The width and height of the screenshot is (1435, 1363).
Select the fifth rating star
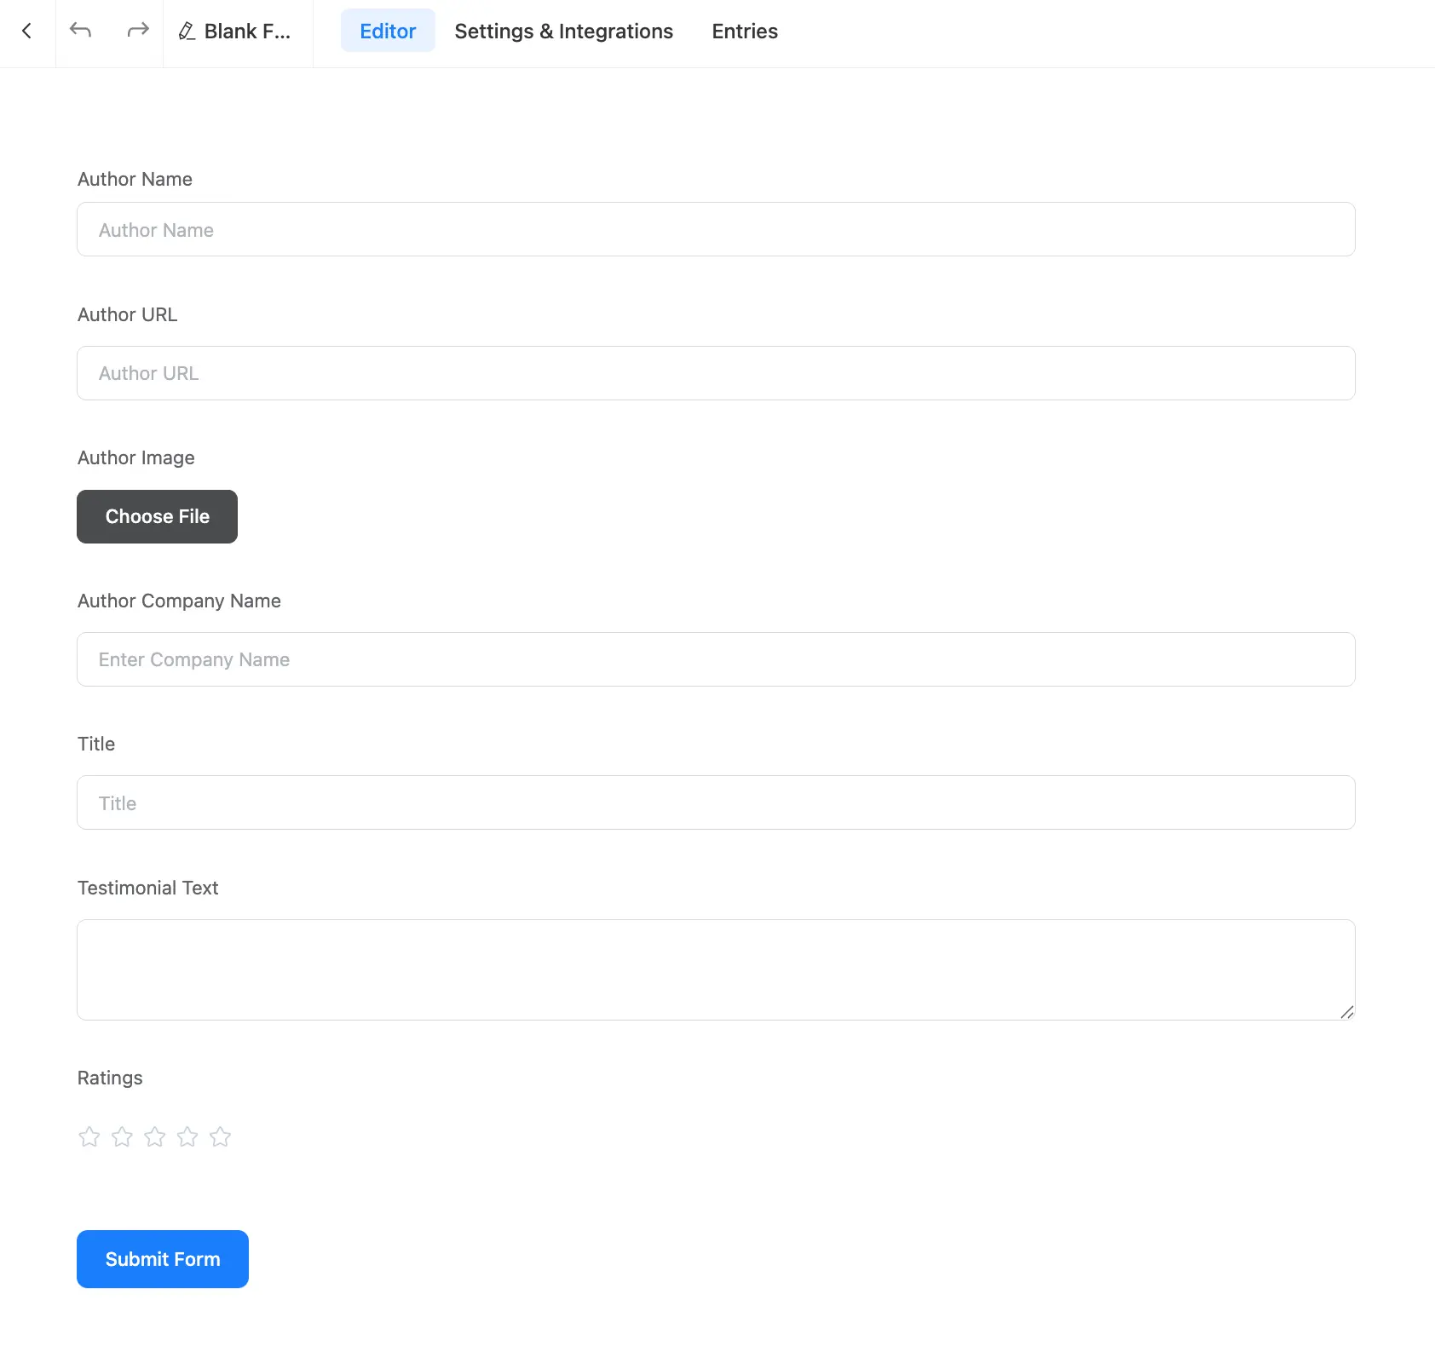(x=220, y=1136)
